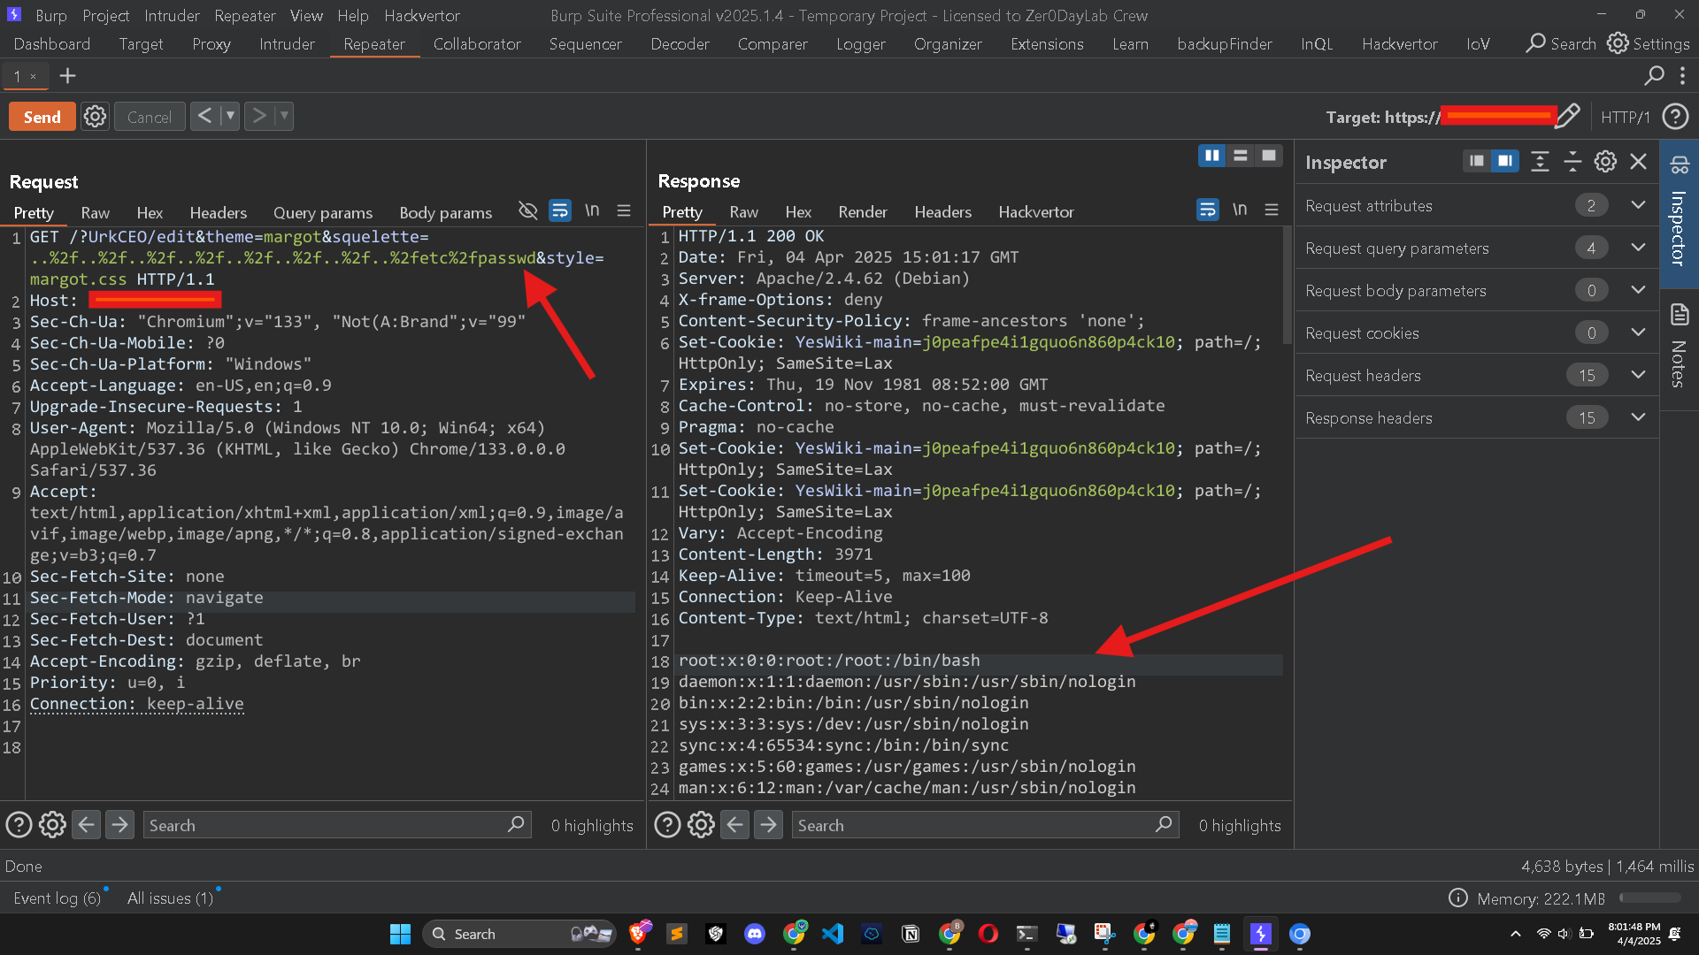Click the Repeater send settings gear icon
Viewport: 1699px width, 955px height.
(95, 117)
